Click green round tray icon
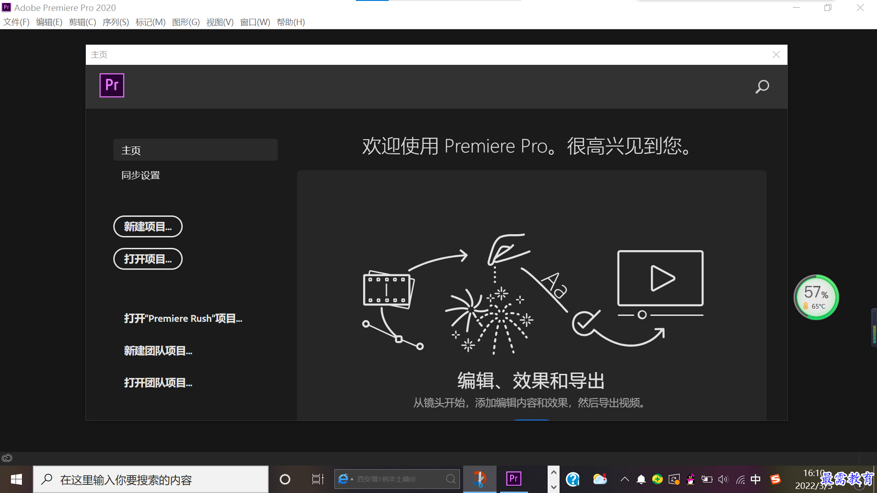877x493 pixels. click(x=657, y=479)
